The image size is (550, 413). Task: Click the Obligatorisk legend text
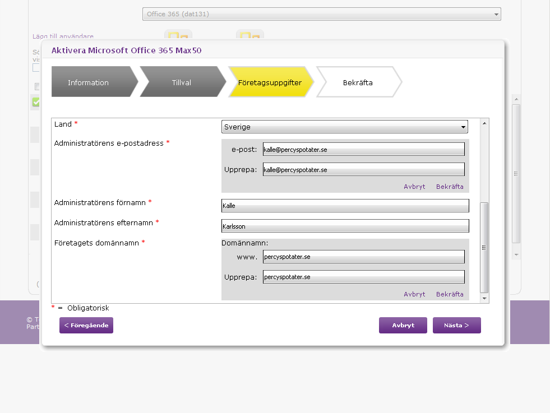(x=88, y=308)
